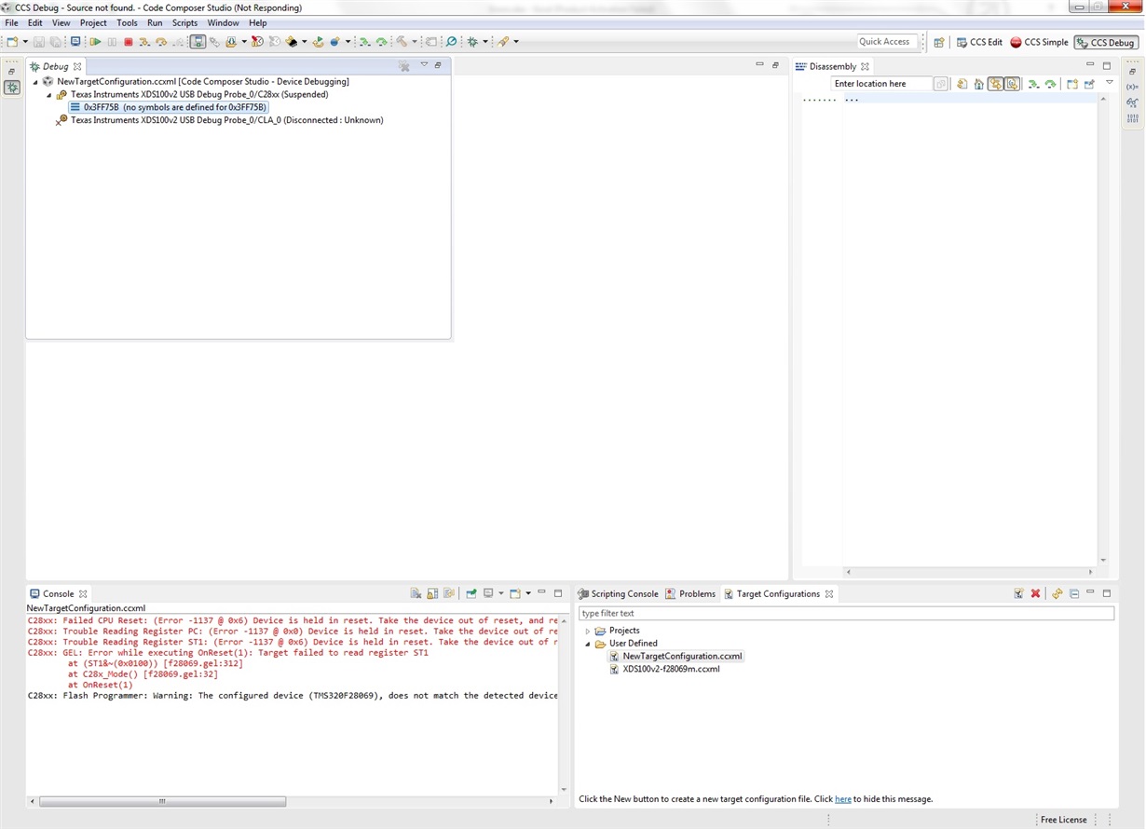Switch to the Problems tab
The image size is (1146, 829).
pos(690,593)
